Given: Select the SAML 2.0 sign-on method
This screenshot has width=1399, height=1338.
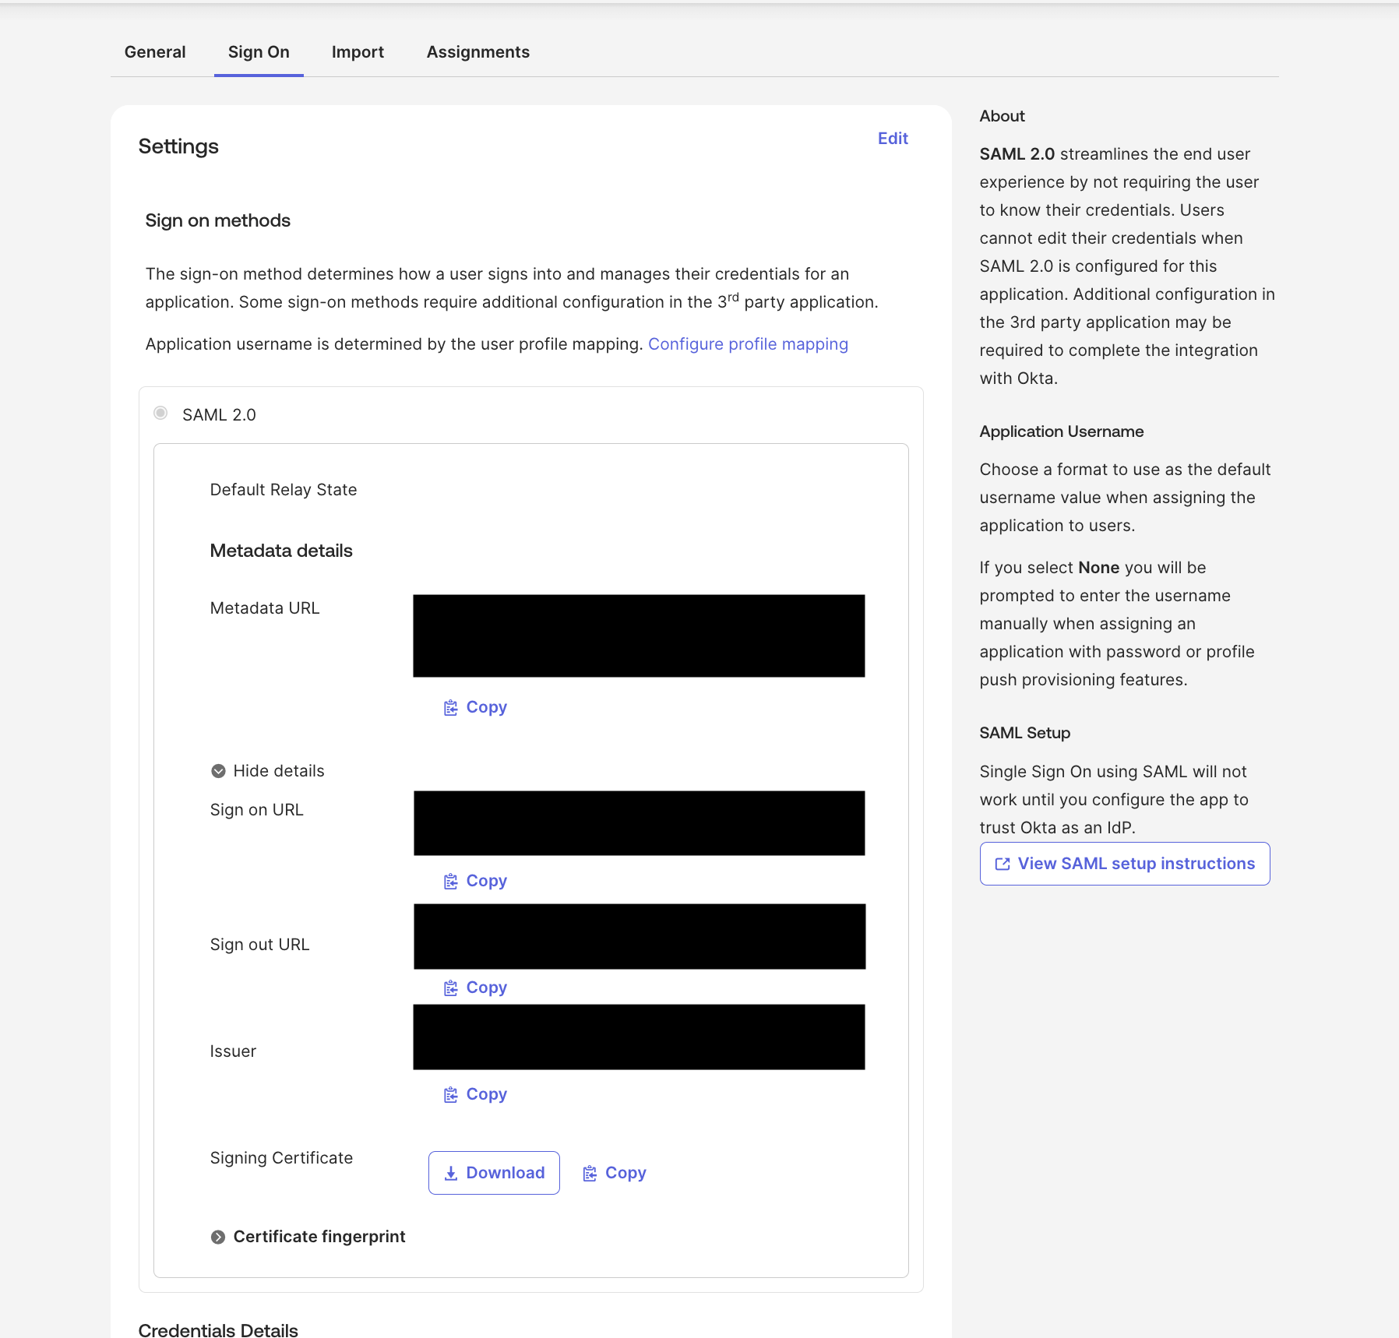Looking at the screenshot, I should tap(160, 414).
